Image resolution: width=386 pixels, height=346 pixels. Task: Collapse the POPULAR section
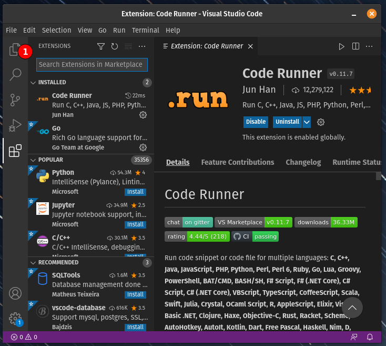pos(91,160)
